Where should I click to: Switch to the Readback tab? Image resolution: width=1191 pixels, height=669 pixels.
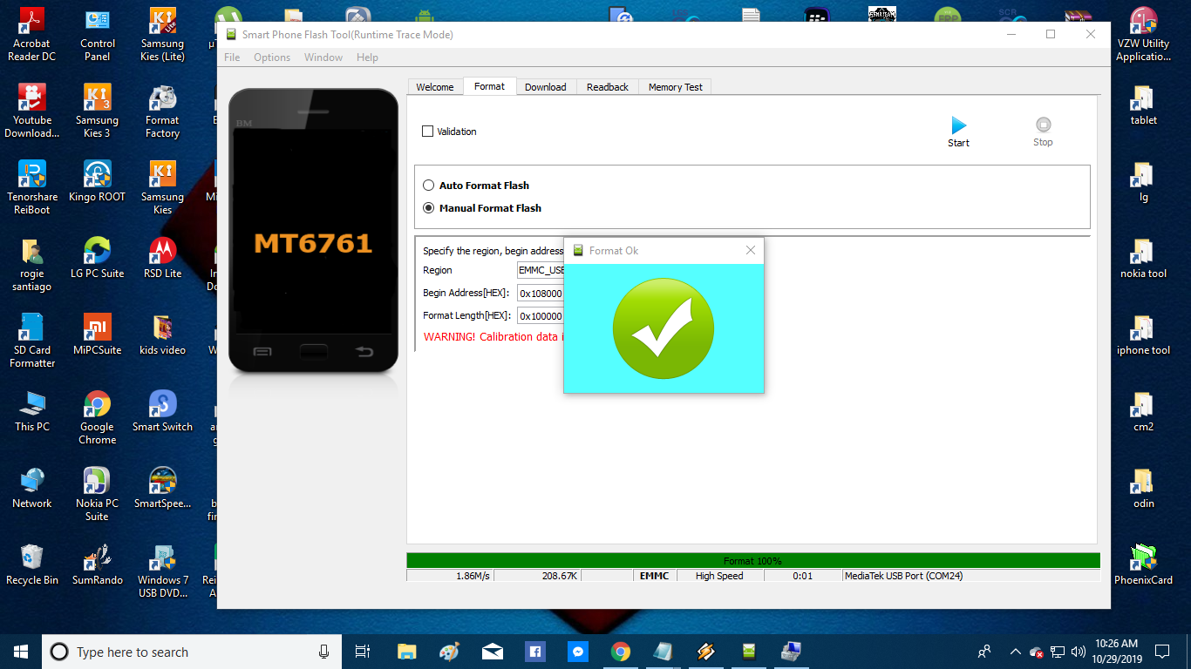click(x=608, y=87)
